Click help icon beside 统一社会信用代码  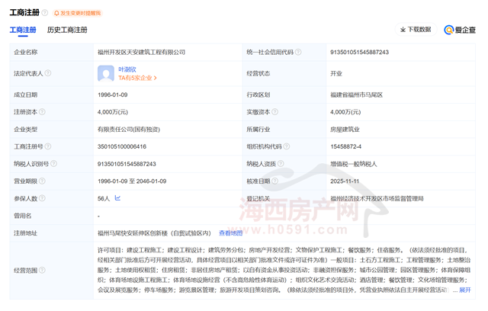[x=299, y=52]
